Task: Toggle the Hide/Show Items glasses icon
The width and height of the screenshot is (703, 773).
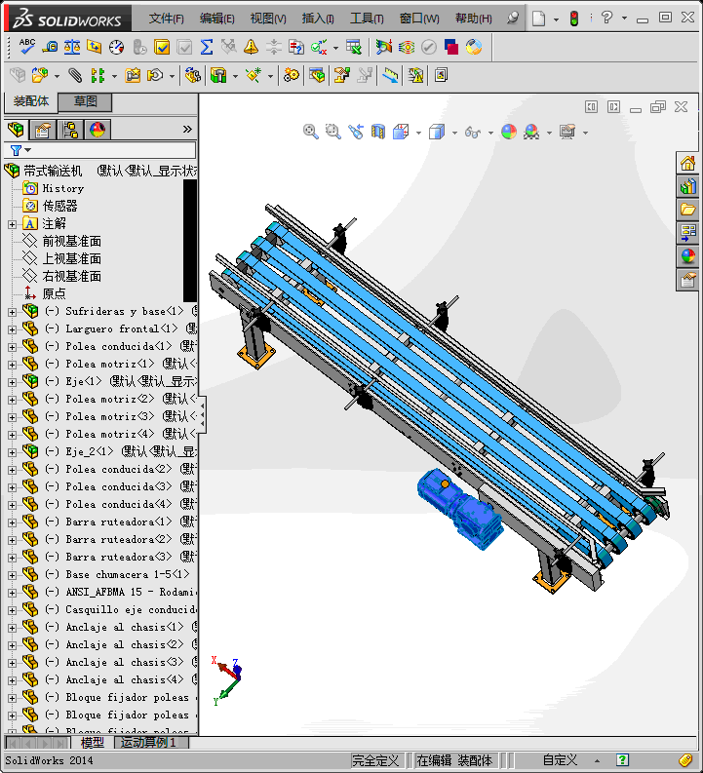Action: pos(473,132)
